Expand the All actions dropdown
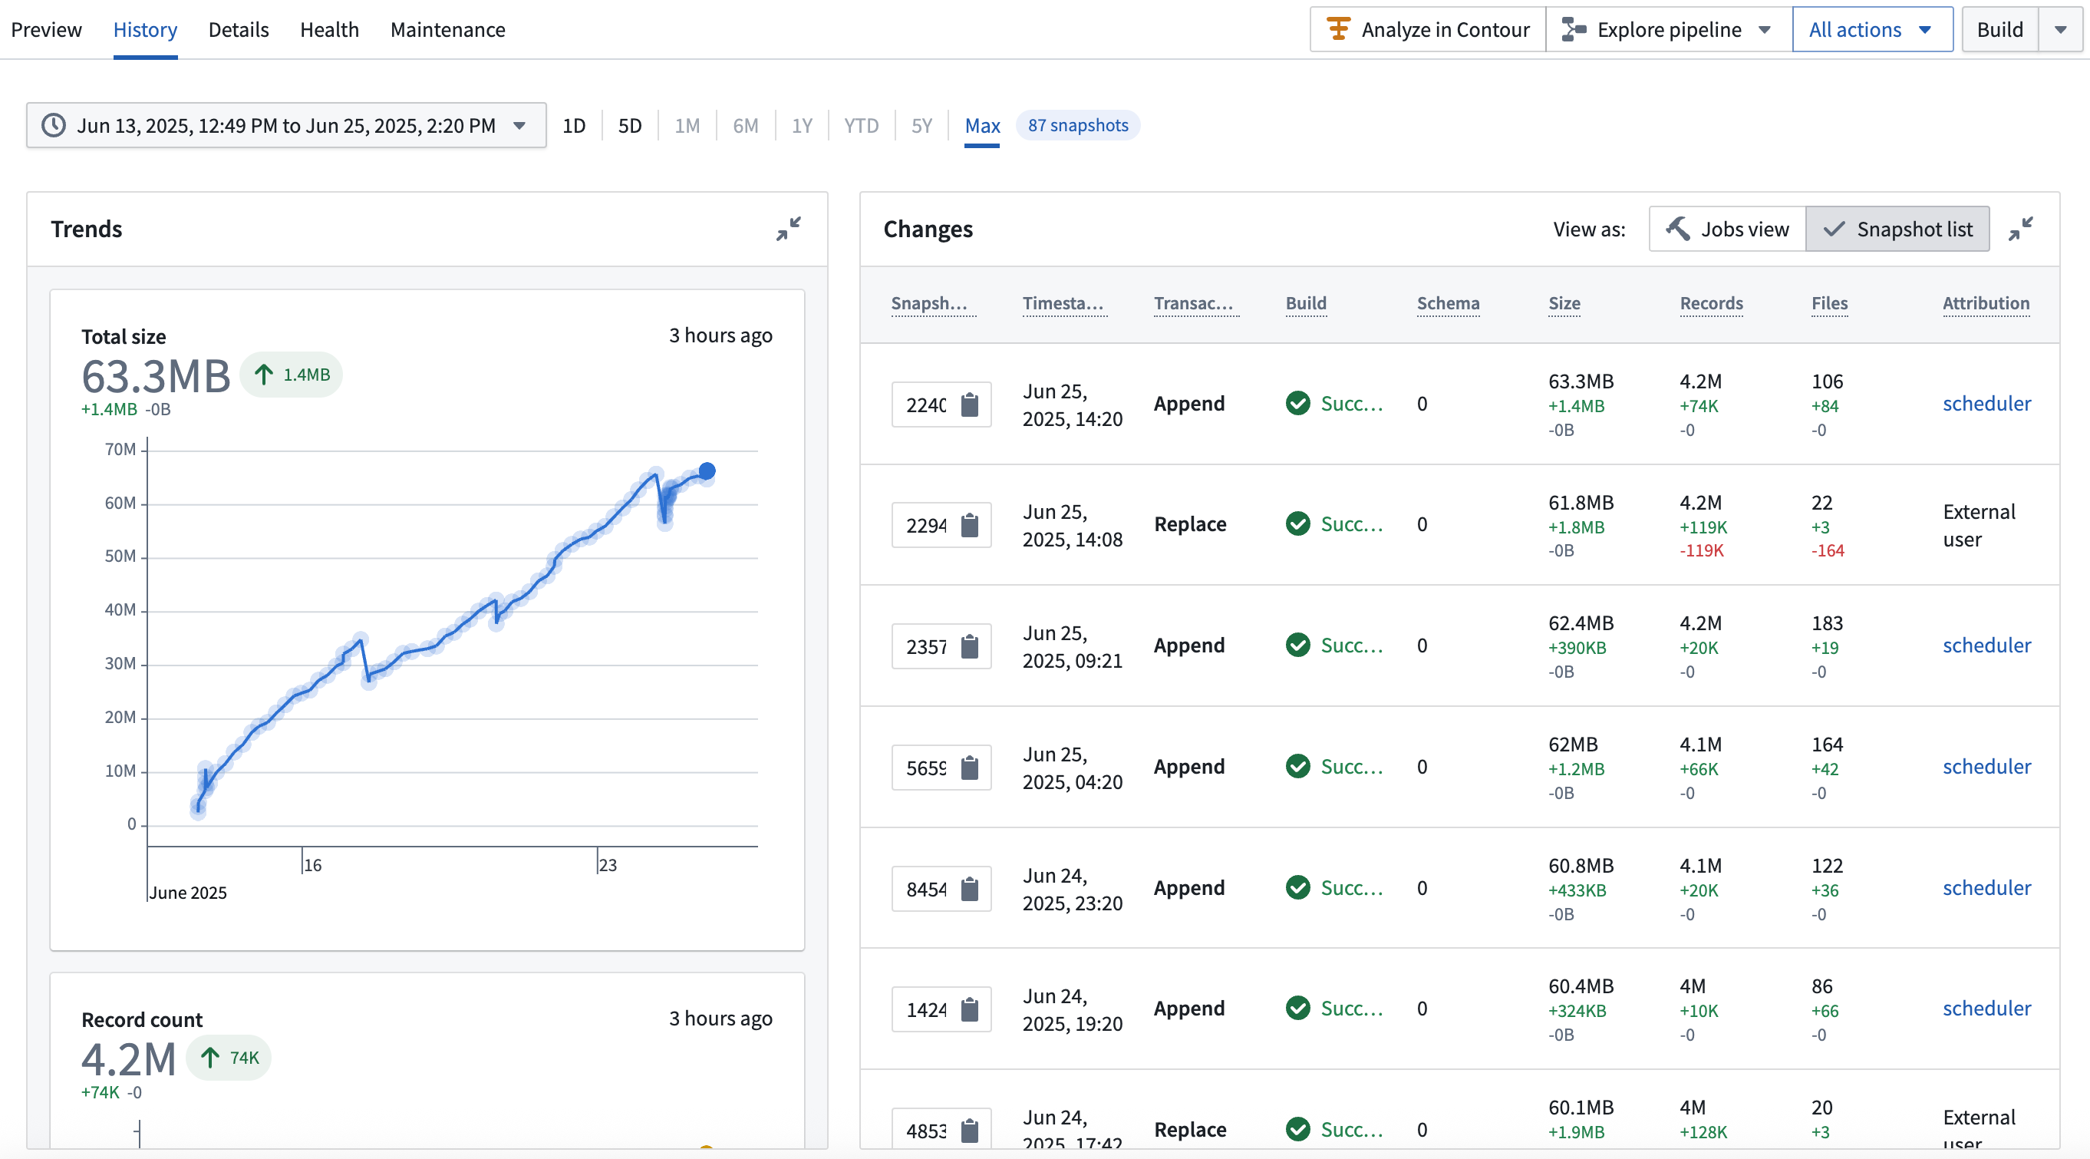The width and height of the screenshot is (2090, 1159). coord(1871,30)
